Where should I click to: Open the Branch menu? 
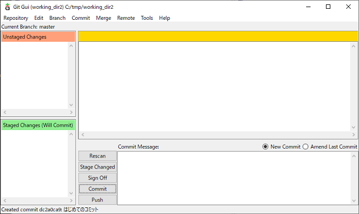[57, 18]
